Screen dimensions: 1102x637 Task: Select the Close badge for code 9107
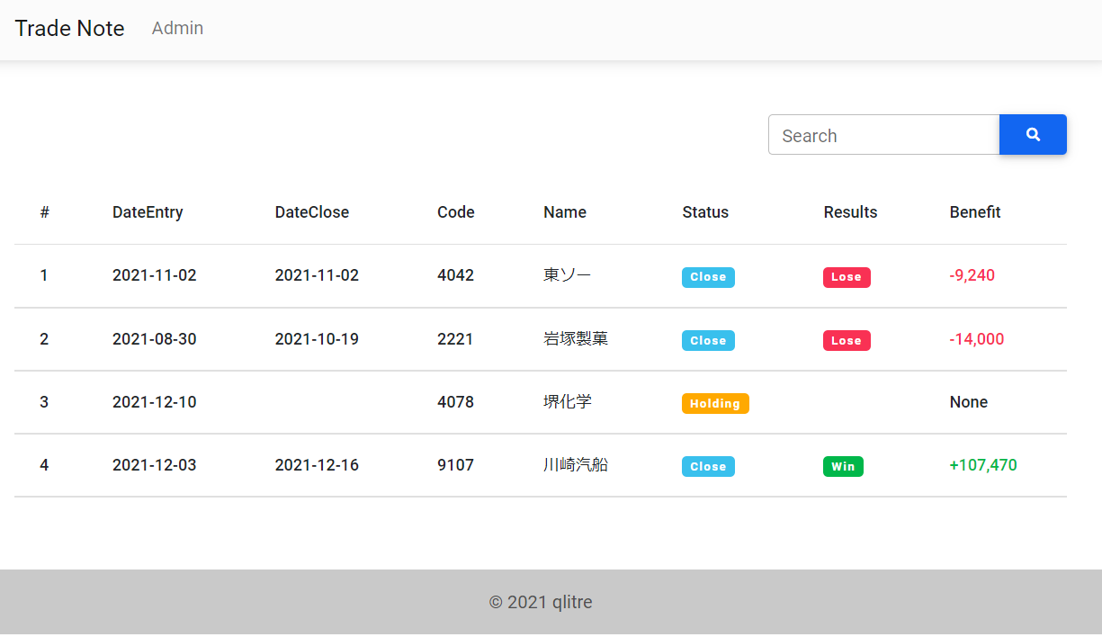tap(708, 467)
